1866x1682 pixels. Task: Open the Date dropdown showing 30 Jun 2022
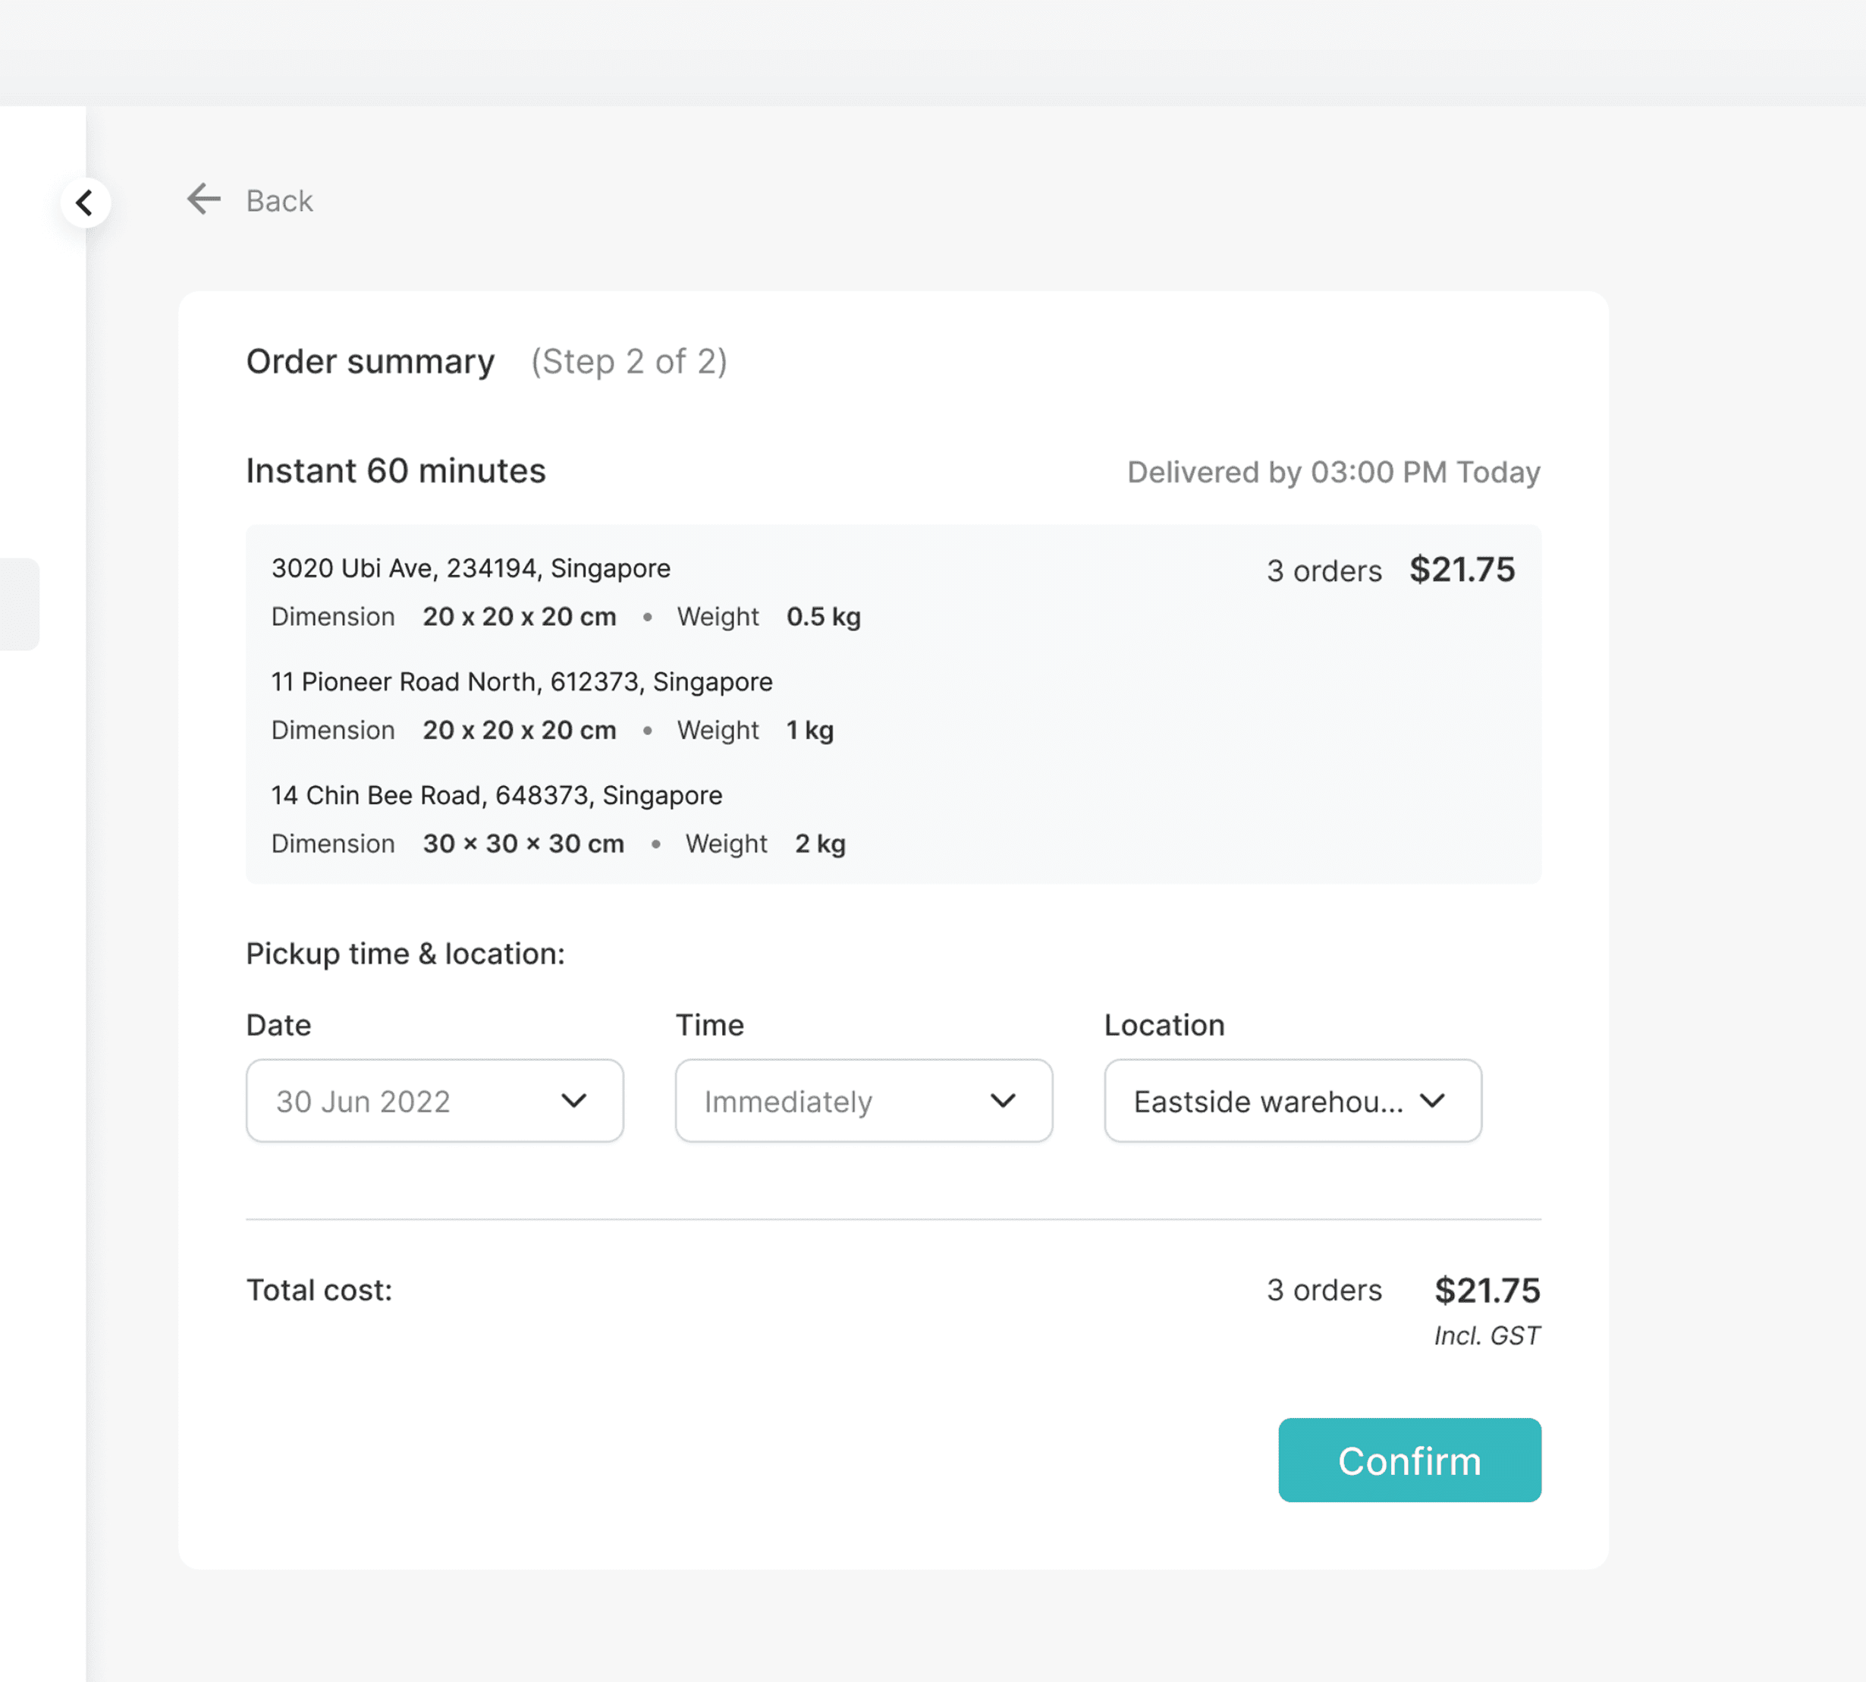[x=434, y=1101]
